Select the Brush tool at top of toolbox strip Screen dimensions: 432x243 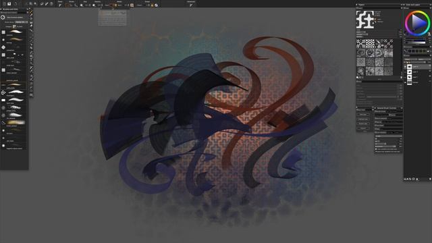pyautogui.click(x=31, y=12)
